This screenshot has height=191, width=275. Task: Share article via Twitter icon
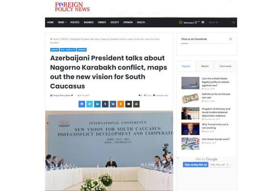pyautogui.click(x=90, y=104)
